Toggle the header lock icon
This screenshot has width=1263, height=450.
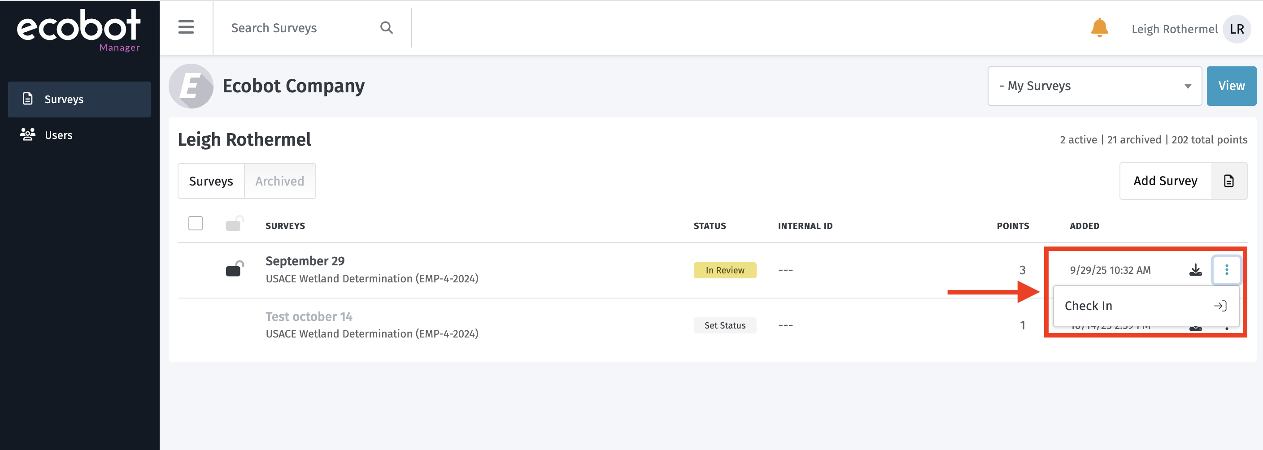(235, 224)
